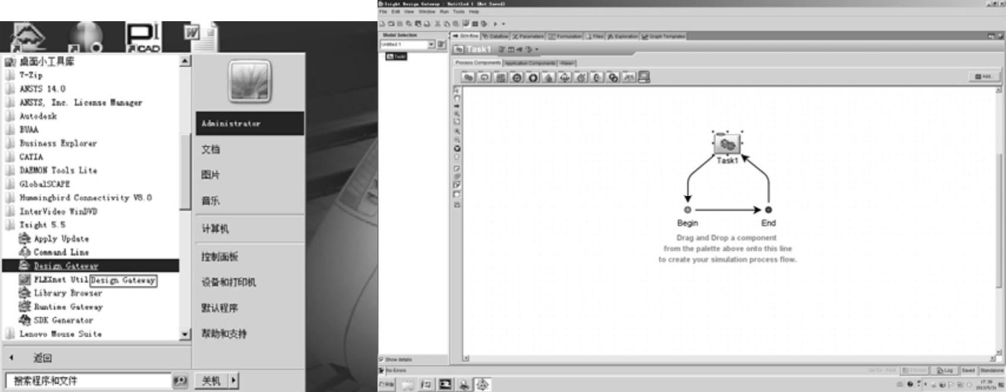Open the Tools menu in Isight
Viewport: 1006px width, 392px height.
(459, 12)
